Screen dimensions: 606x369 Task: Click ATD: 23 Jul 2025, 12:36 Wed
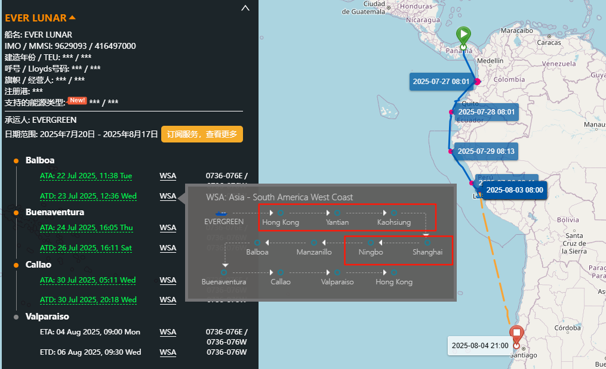(88, 196)
